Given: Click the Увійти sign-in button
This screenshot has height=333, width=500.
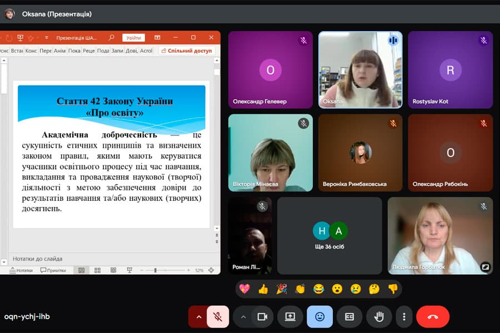Looking at the screenshot, I should click(133, 38).
